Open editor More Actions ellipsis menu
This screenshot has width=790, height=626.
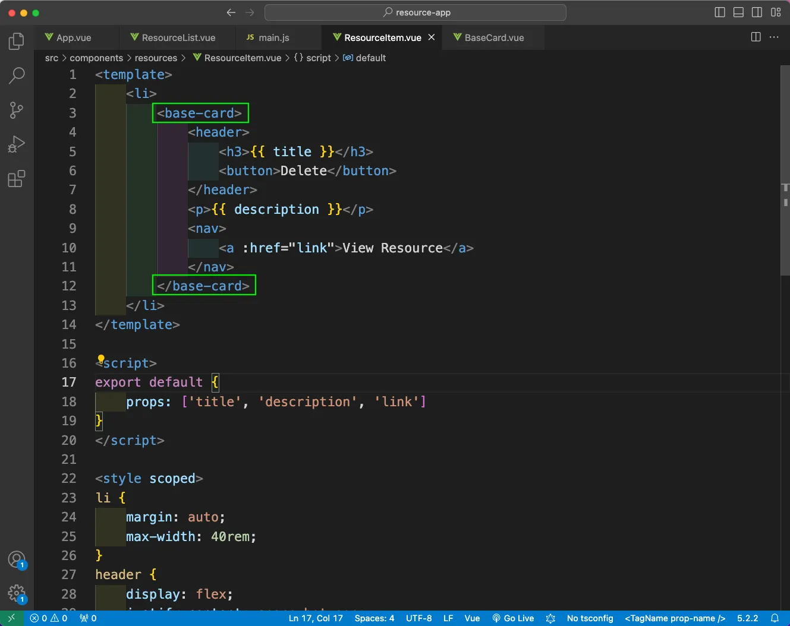pos(774,37)
